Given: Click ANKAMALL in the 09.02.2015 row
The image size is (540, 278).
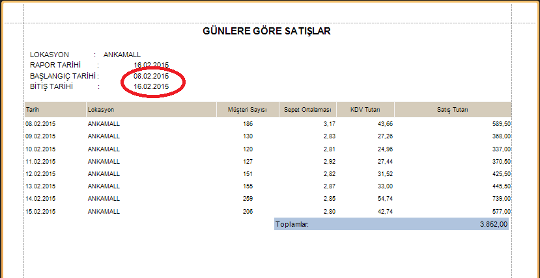Looking at the screenshot, I should [x=104, y=136].
